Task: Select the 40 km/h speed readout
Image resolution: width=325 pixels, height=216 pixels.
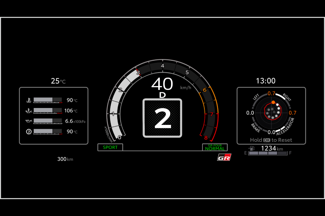Action: [162, 84]
